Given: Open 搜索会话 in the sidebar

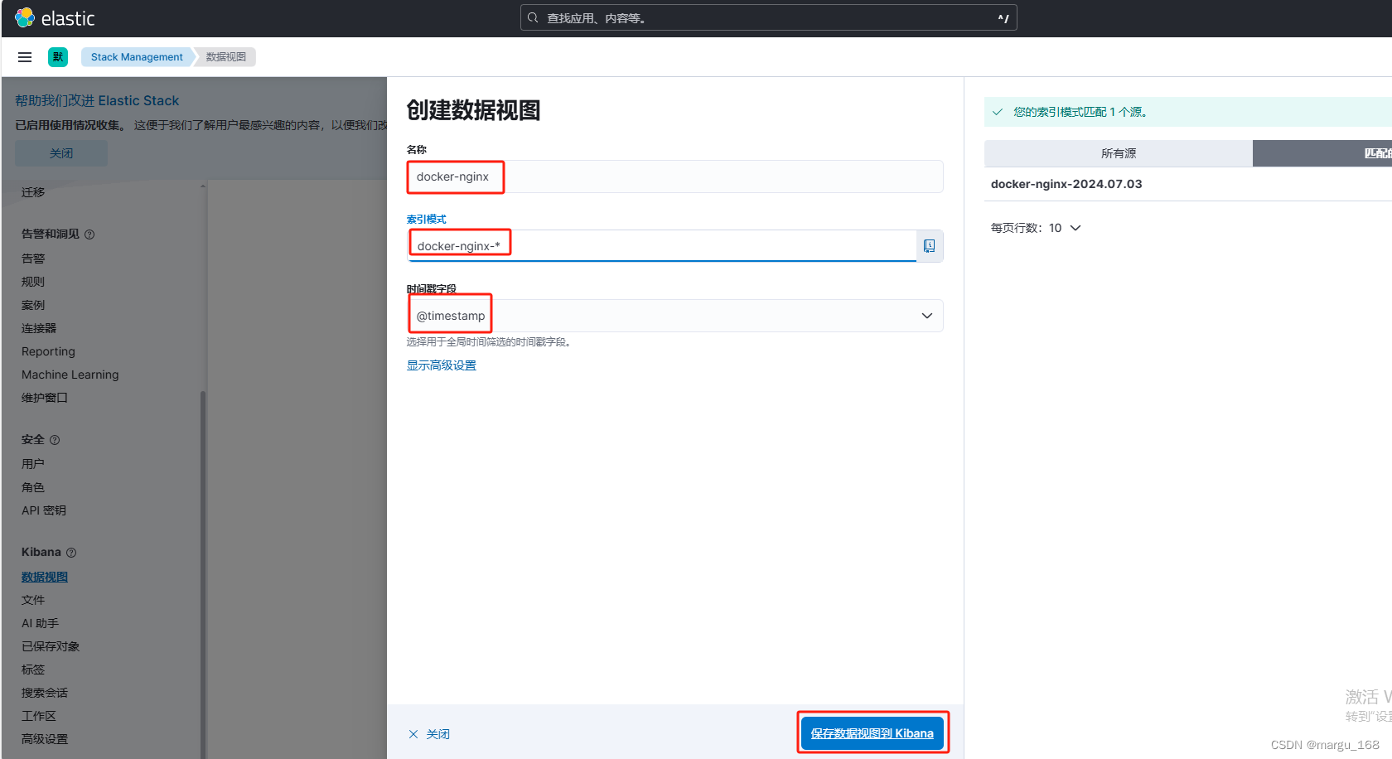Looking at the screenshot, I should (x=45, y=693).
